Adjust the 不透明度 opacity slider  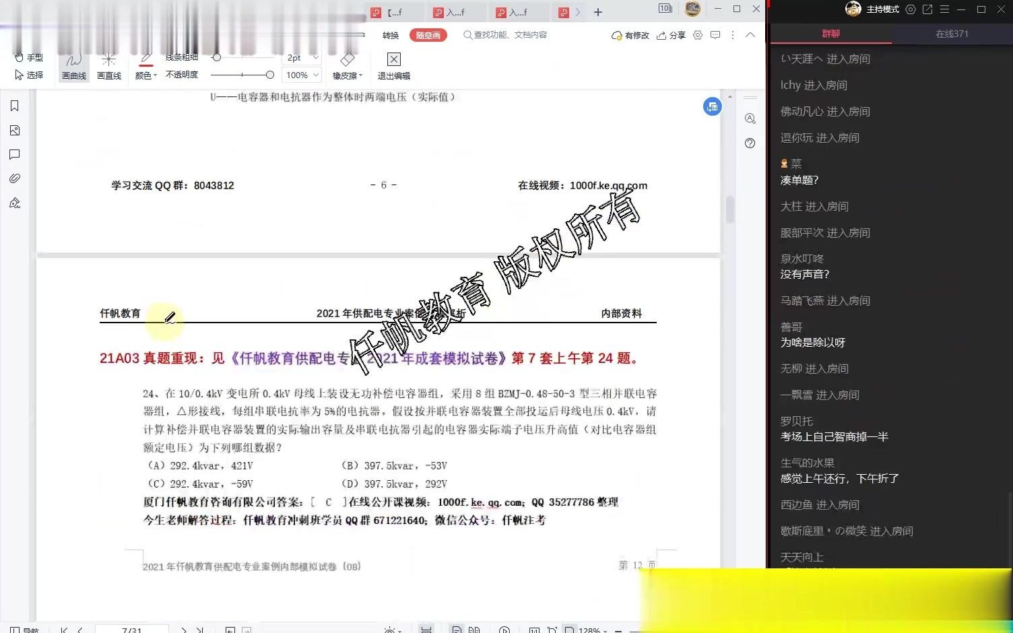pyautogui.click(x=242, y=75)
